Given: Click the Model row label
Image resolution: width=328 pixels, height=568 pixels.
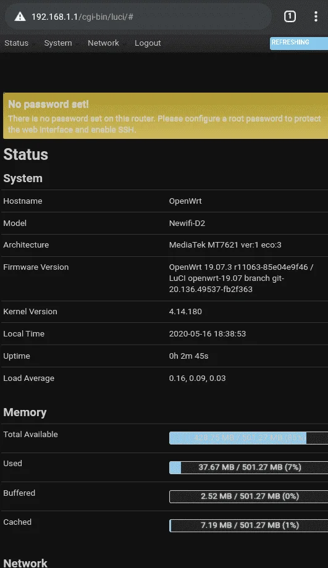Looking at the screenshot, I should point(15,223).
